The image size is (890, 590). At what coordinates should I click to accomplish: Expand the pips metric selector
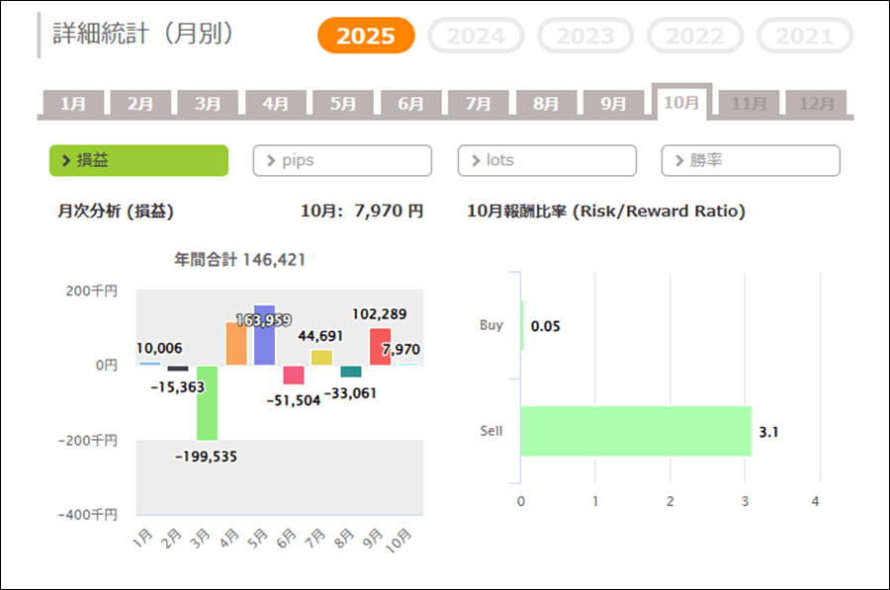342,160
